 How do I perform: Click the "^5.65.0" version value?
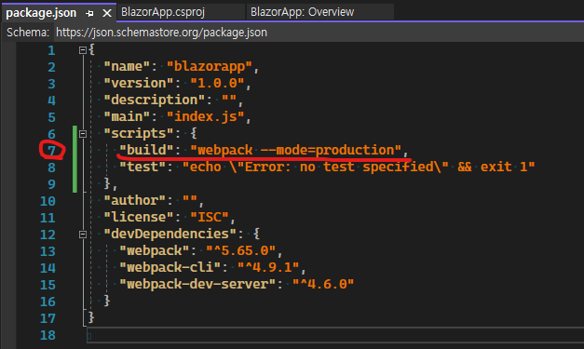[241, 250]
